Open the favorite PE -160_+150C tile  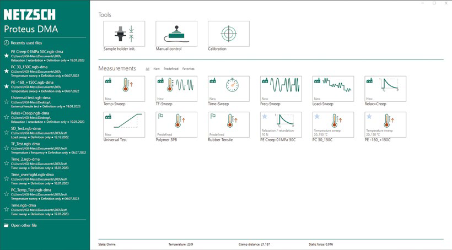click(x=385, y=124)
